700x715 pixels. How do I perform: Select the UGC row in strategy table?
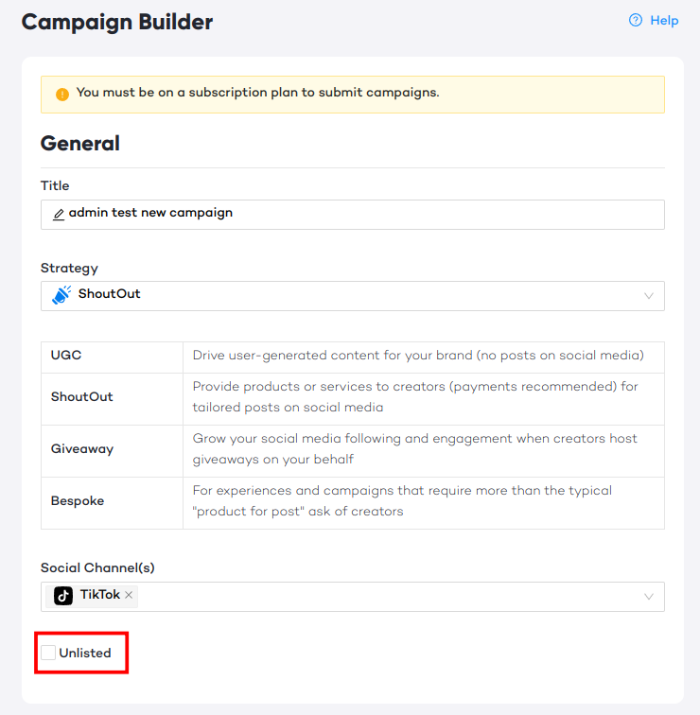click(353, 357)
